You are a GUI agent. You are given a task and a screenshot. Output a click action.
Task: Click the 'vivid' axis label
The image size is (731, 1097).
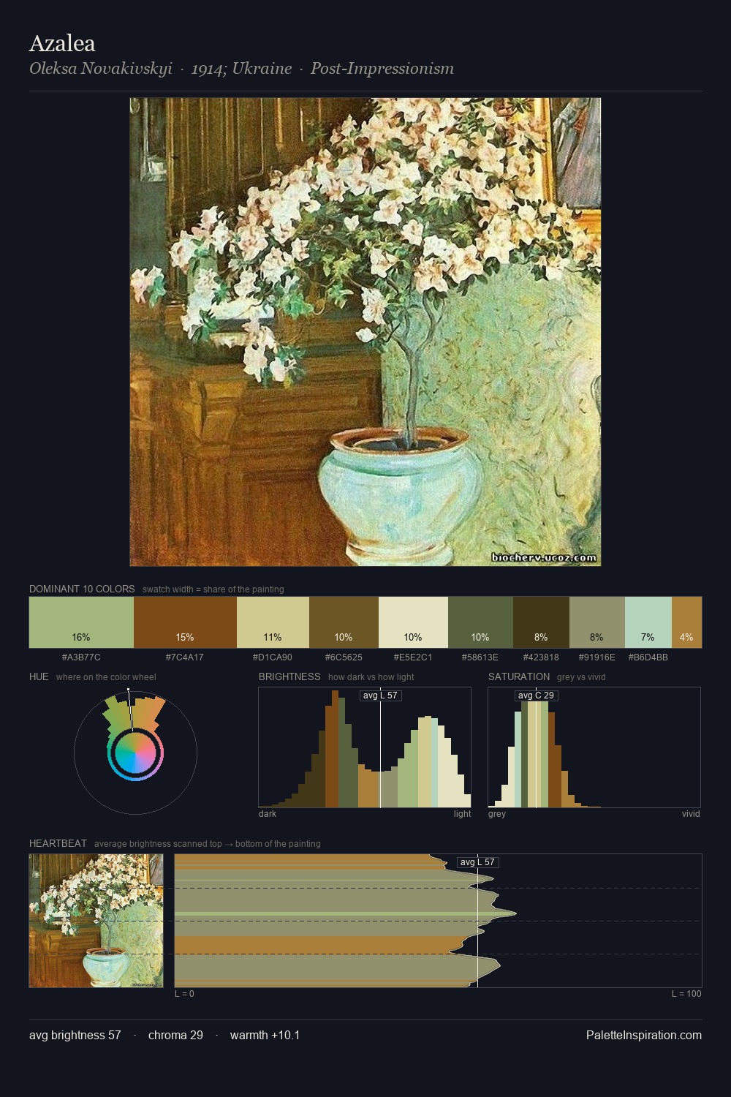click(691, 814)
